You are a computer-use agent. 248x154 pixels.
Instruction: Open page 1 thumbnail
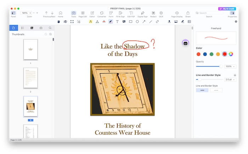[x=30, y=50]
